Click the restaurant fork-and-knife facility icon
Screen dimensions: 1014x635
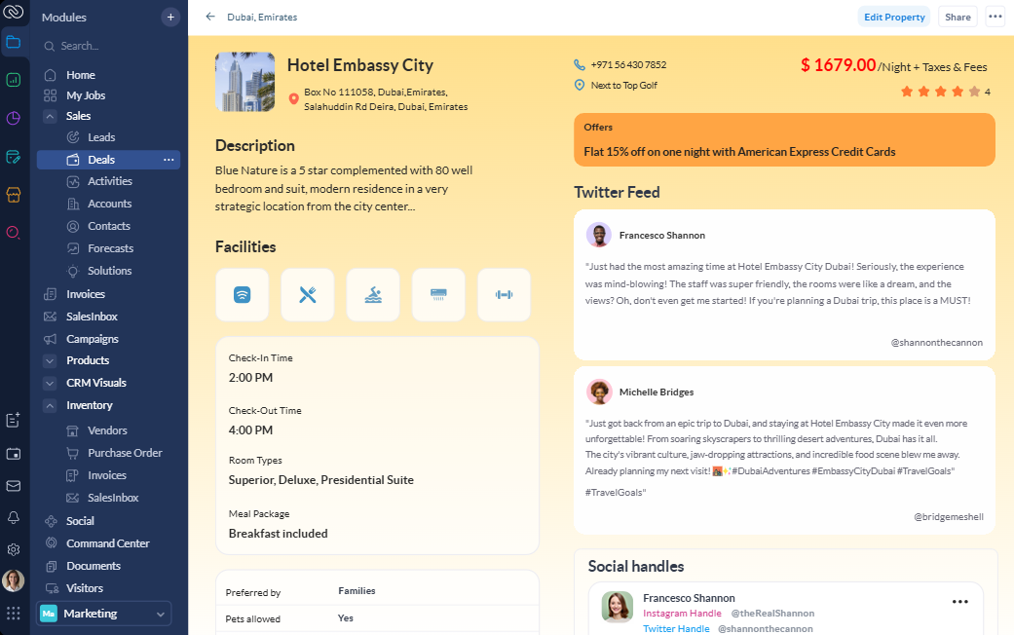[307, 294]
